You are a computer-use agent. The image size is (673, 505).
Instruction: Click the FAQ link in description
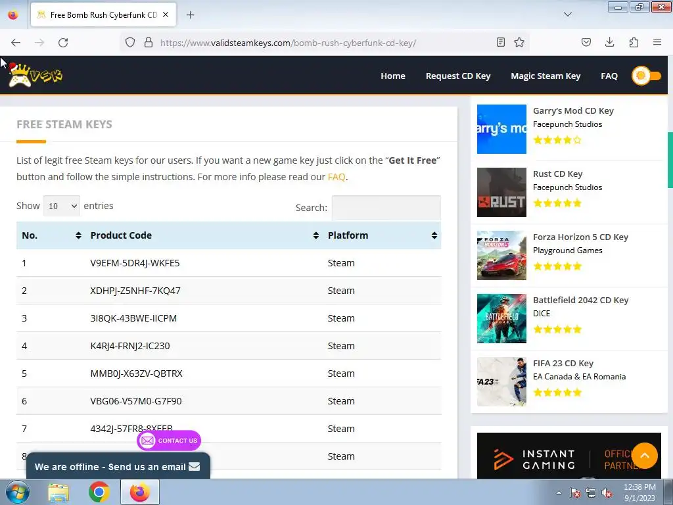pos(336,177)
